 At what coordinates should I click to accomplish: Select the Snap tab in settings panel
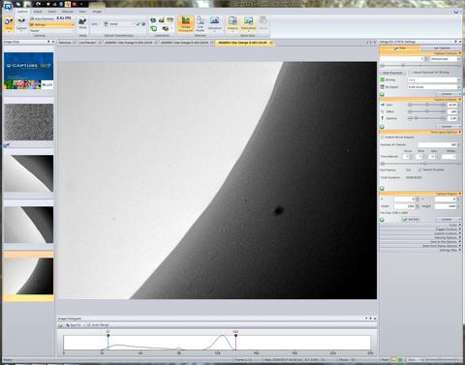pos(400,48)
